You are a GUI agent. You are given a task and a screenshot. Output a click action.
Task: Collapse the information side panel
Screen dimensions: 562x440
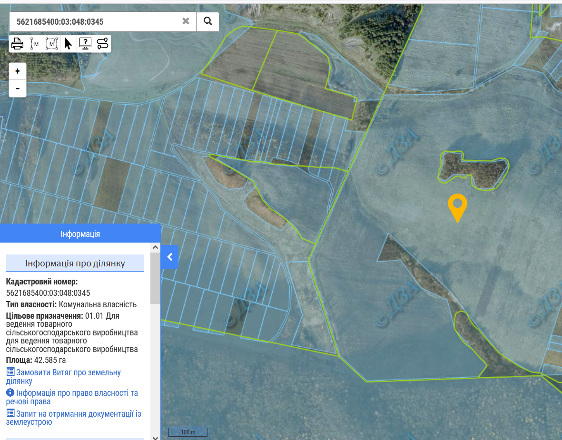tap(169, 257)
